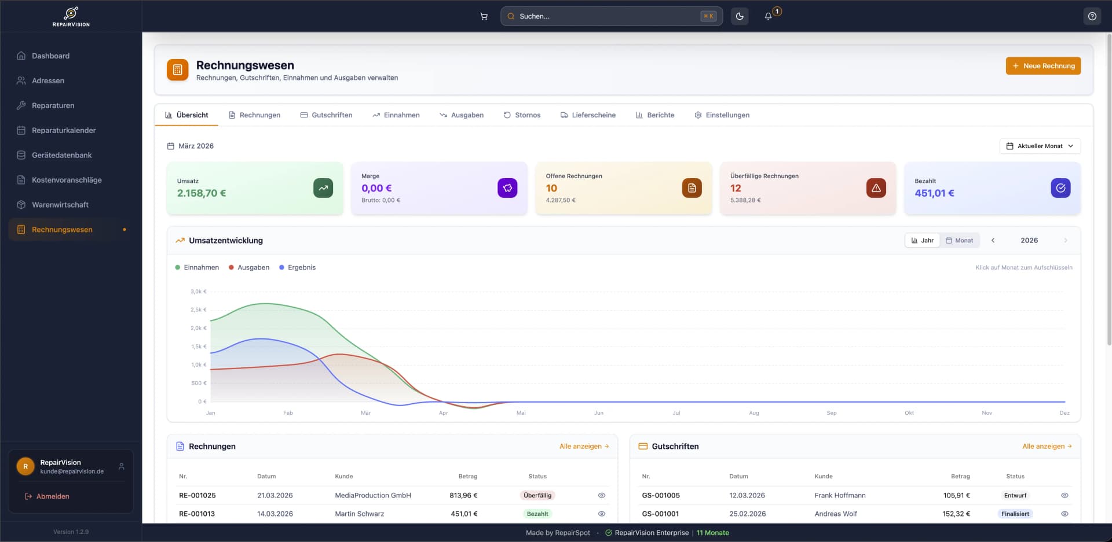View invoice RE-001025 via eye icon
1112x542 pixels.
[602, 495]
